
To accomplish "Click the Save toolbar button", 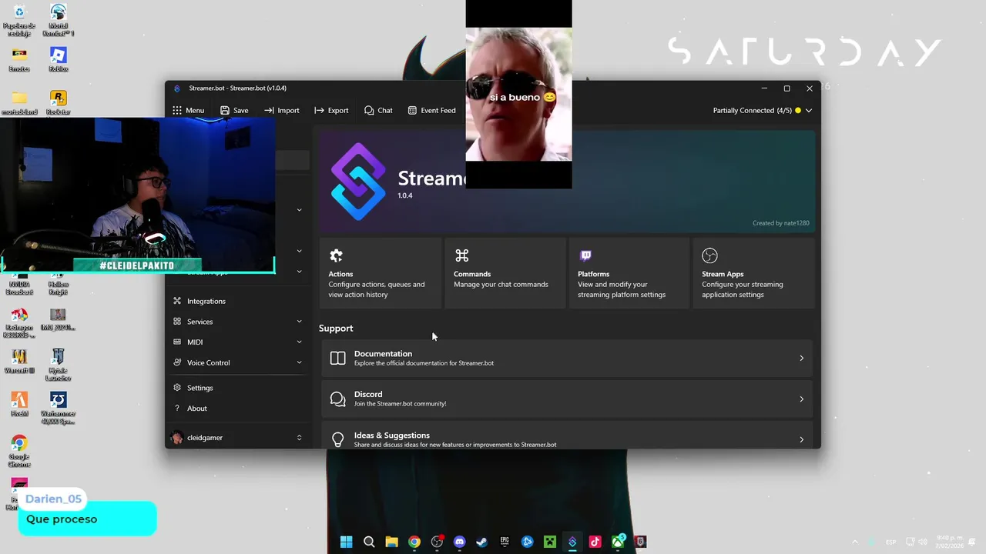I will click(x=234, y=111).
